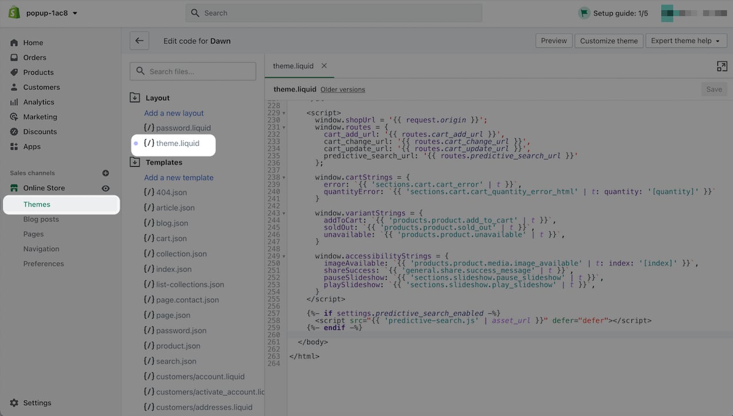Focus the top Search bar
Viewport: 733px width, 416px height.
click(x=334, y=13)
